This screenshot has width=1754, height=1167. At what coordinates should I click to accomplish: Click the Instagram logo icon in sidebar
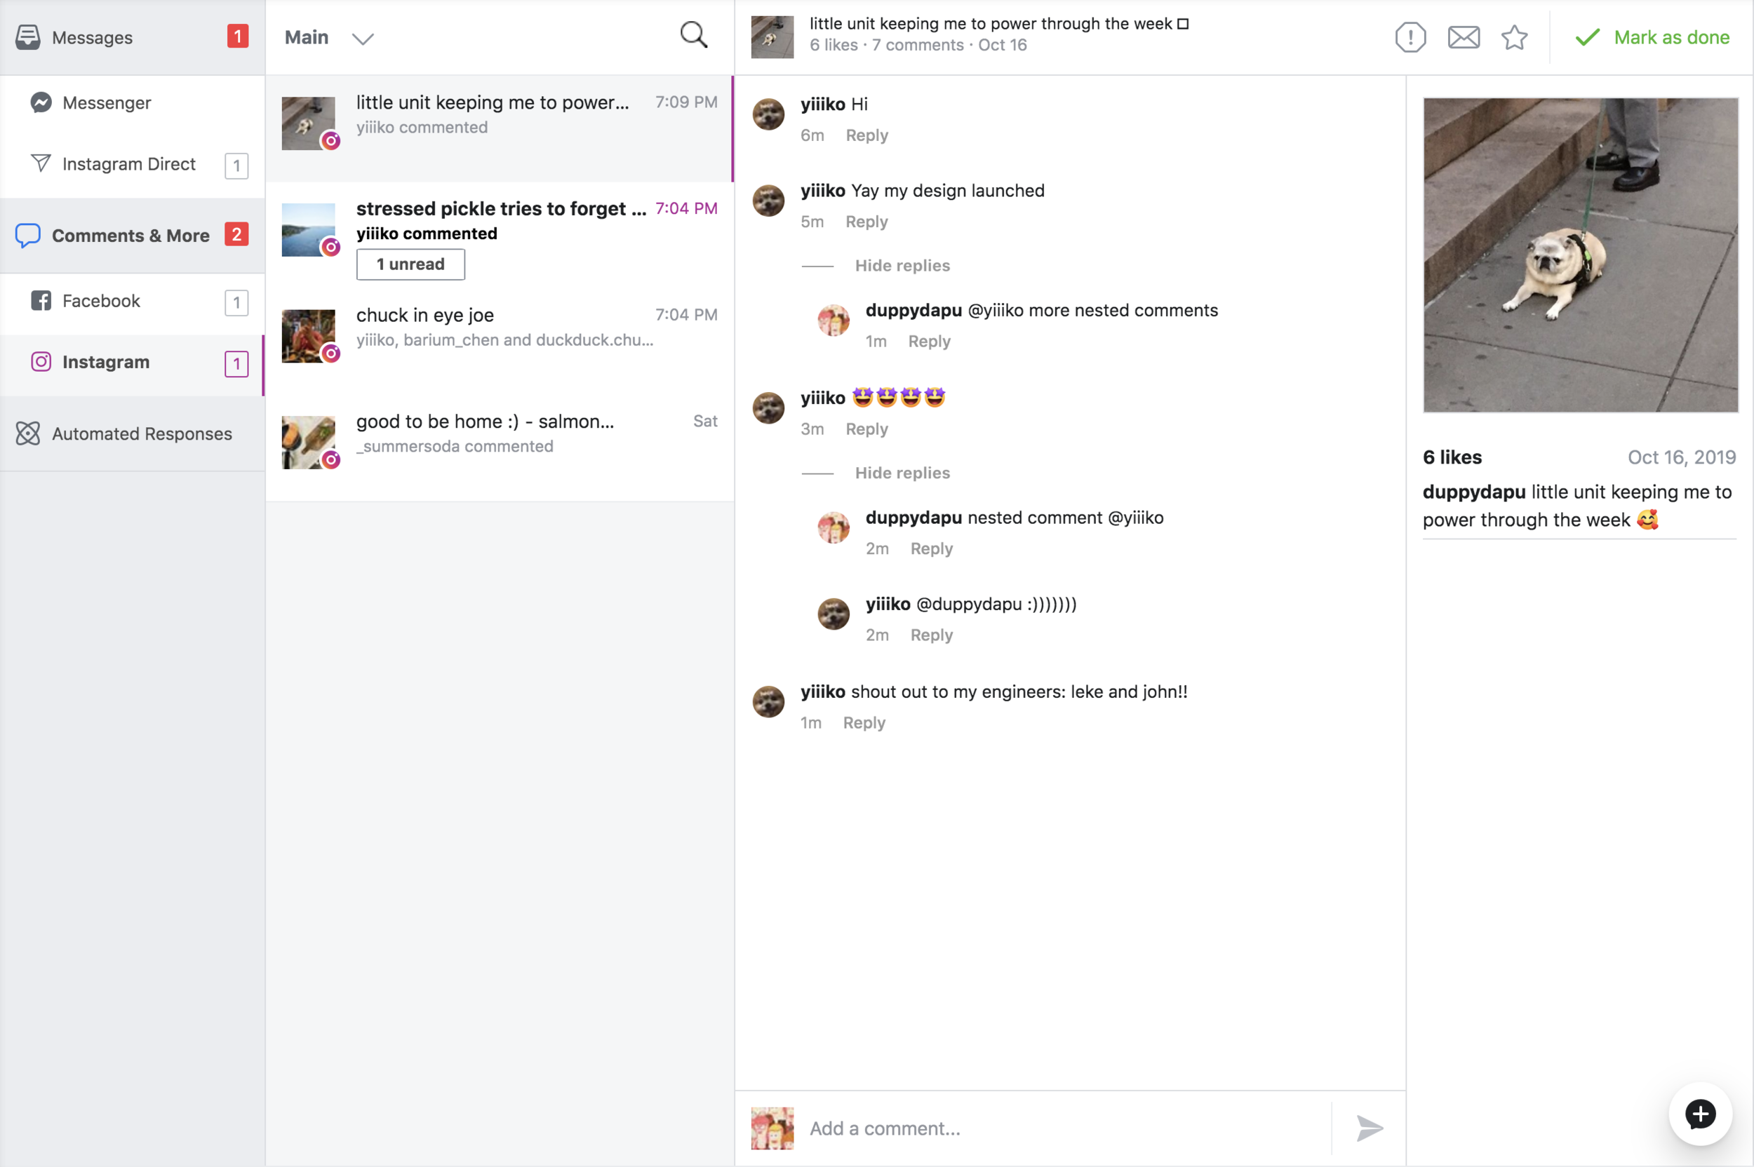point(41,362)
